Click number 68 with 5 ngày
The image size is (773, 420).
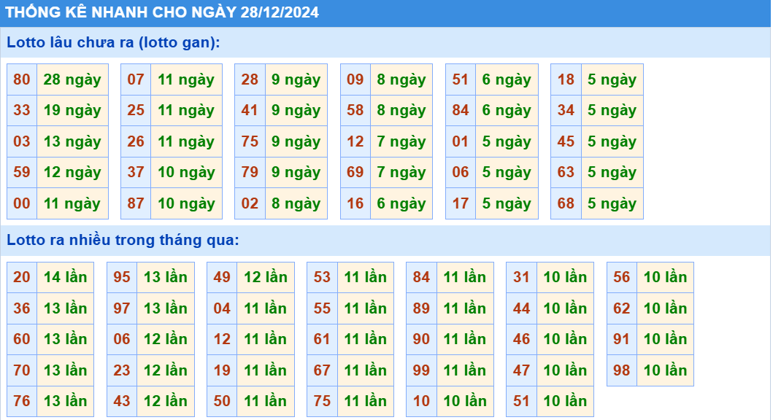[x=566, y=203]
